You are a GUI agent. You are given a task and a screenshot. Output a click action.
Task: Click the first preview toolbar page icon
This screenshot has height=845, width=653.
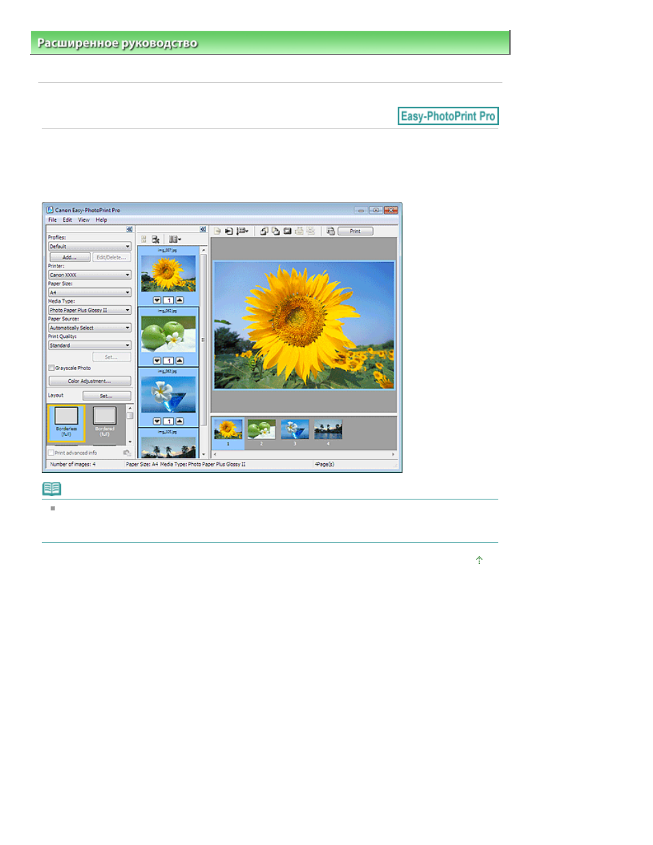point(217,231)
